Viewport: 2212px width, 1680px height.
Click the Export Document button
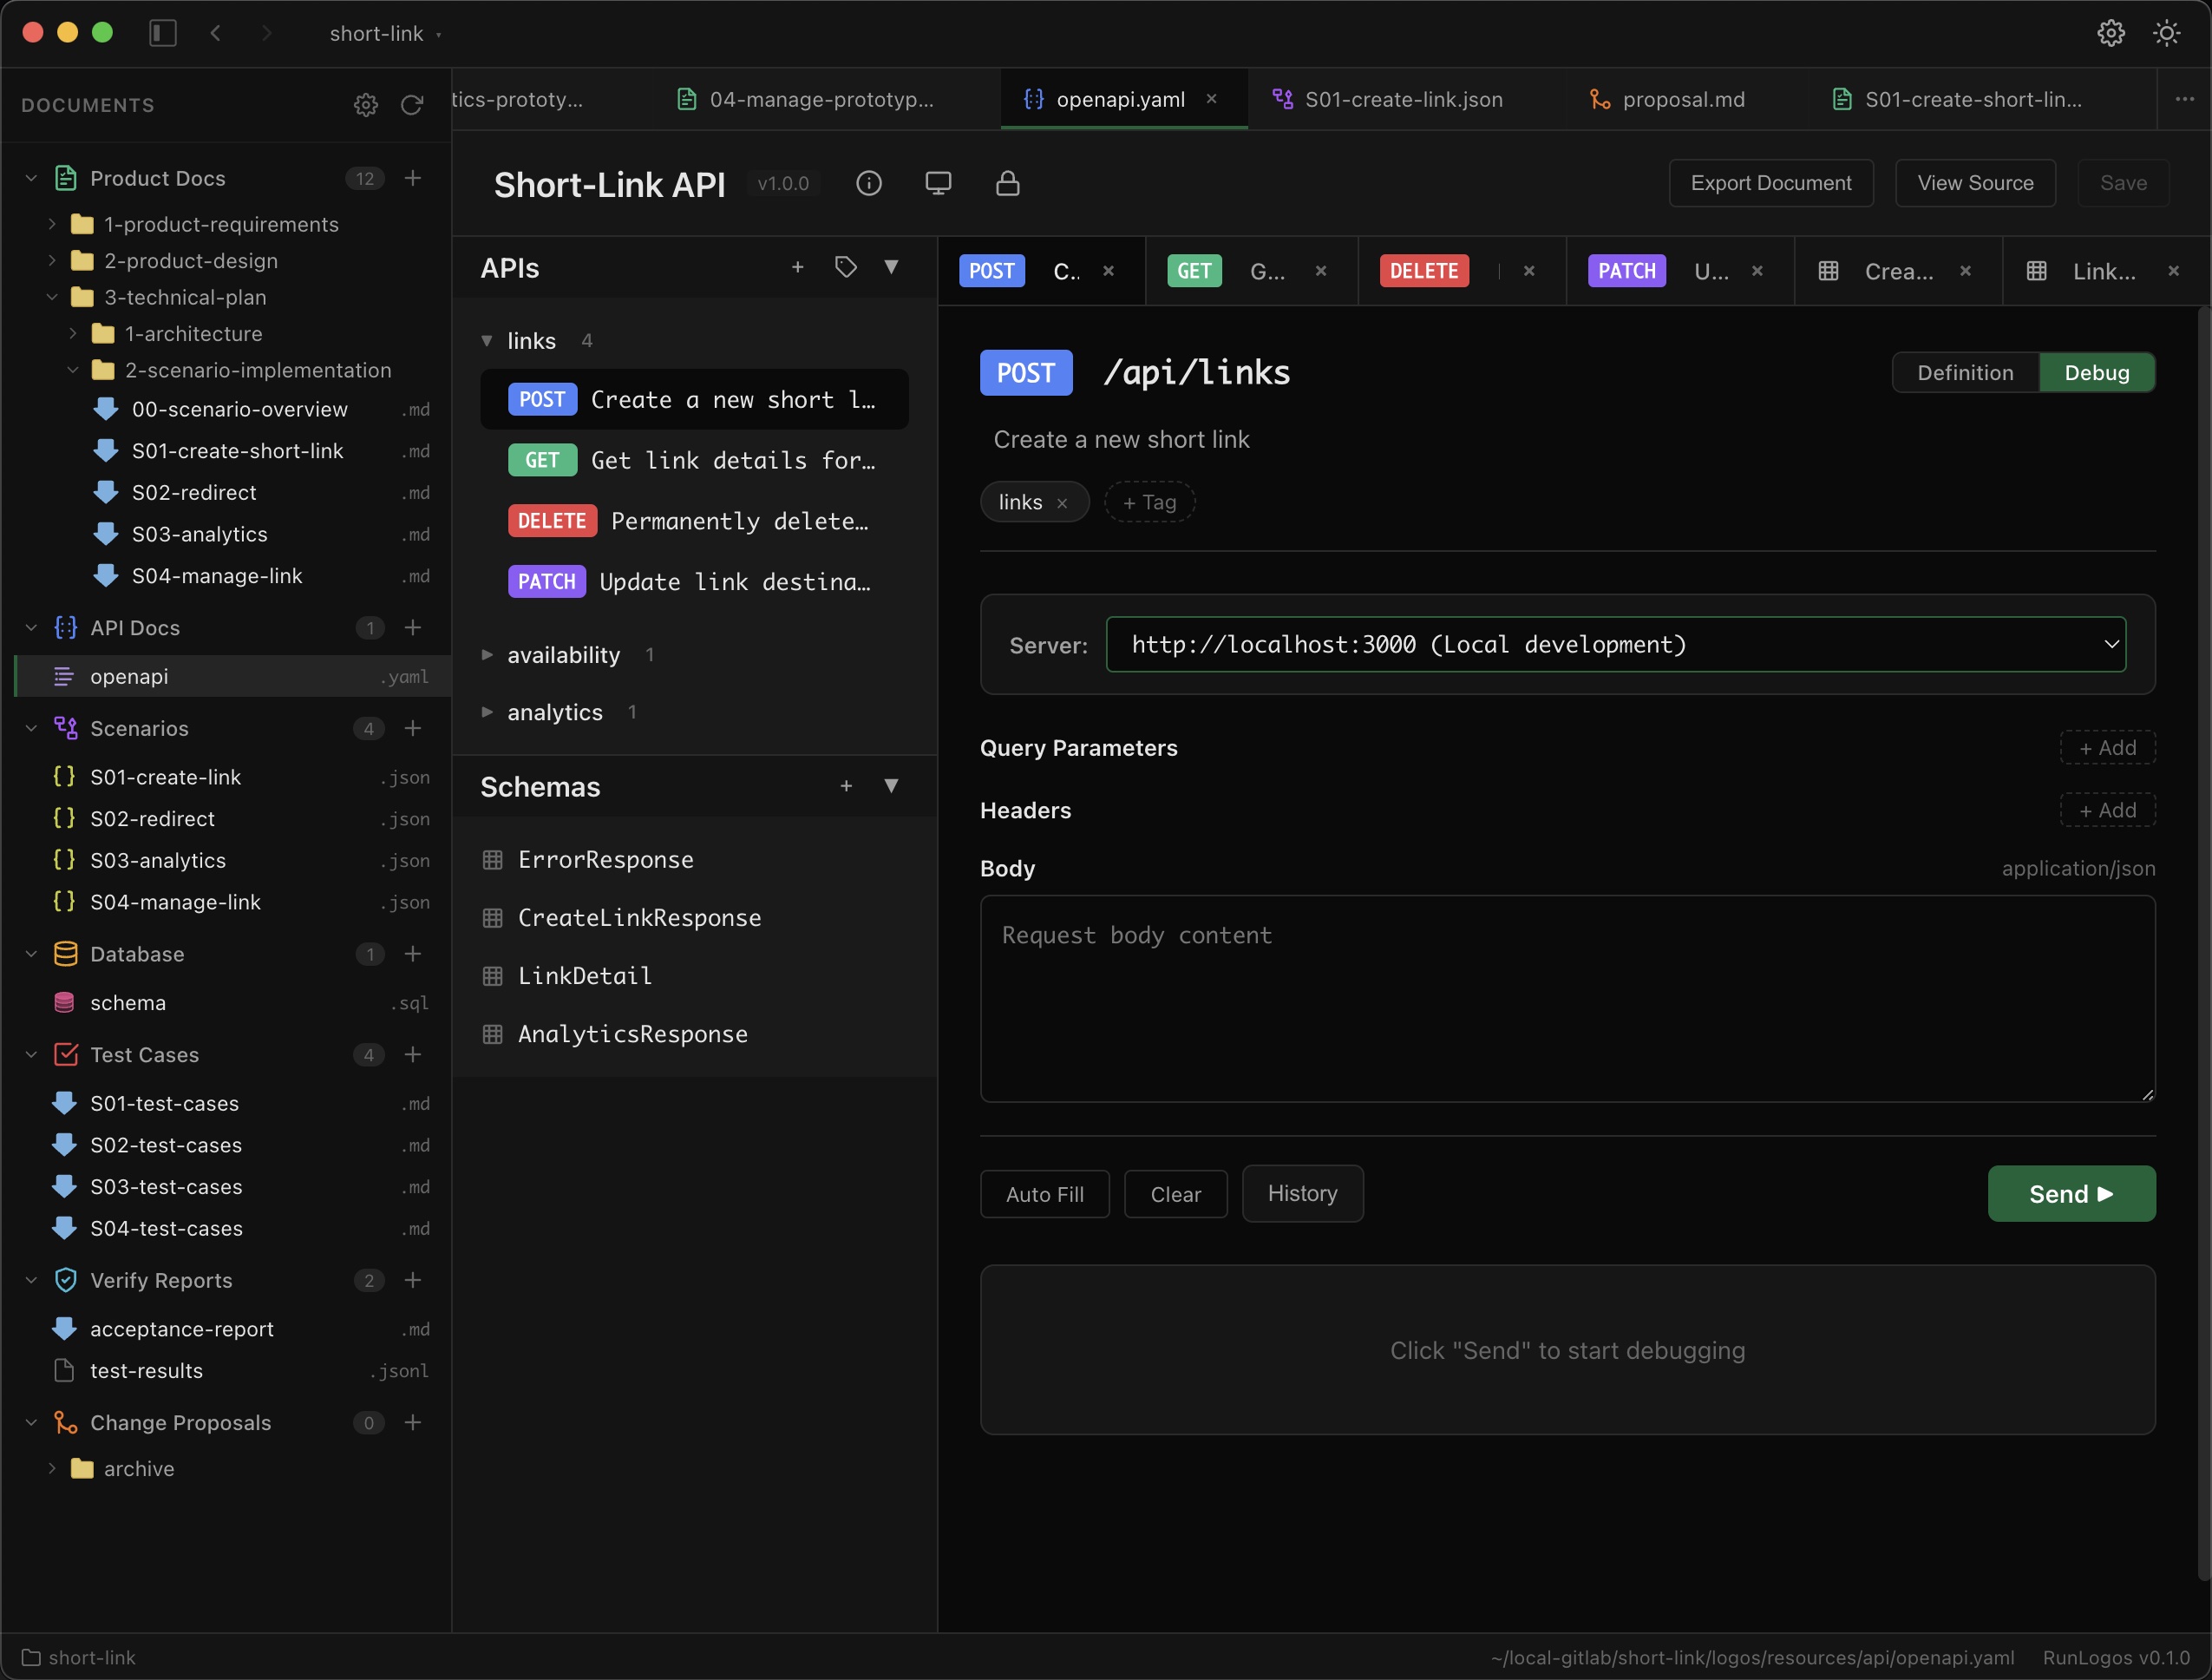[1771, 183]
